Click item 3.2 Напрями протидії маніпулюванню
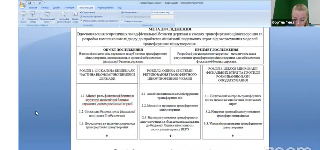Image resolution: width=320 pixels, height=150 pixels. [233, 113]
